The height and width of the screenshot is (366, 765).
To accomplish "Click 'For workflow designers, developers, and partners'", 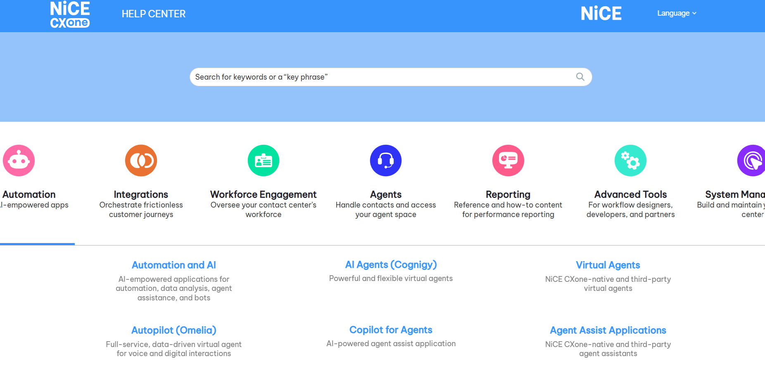I will [630, 210].
